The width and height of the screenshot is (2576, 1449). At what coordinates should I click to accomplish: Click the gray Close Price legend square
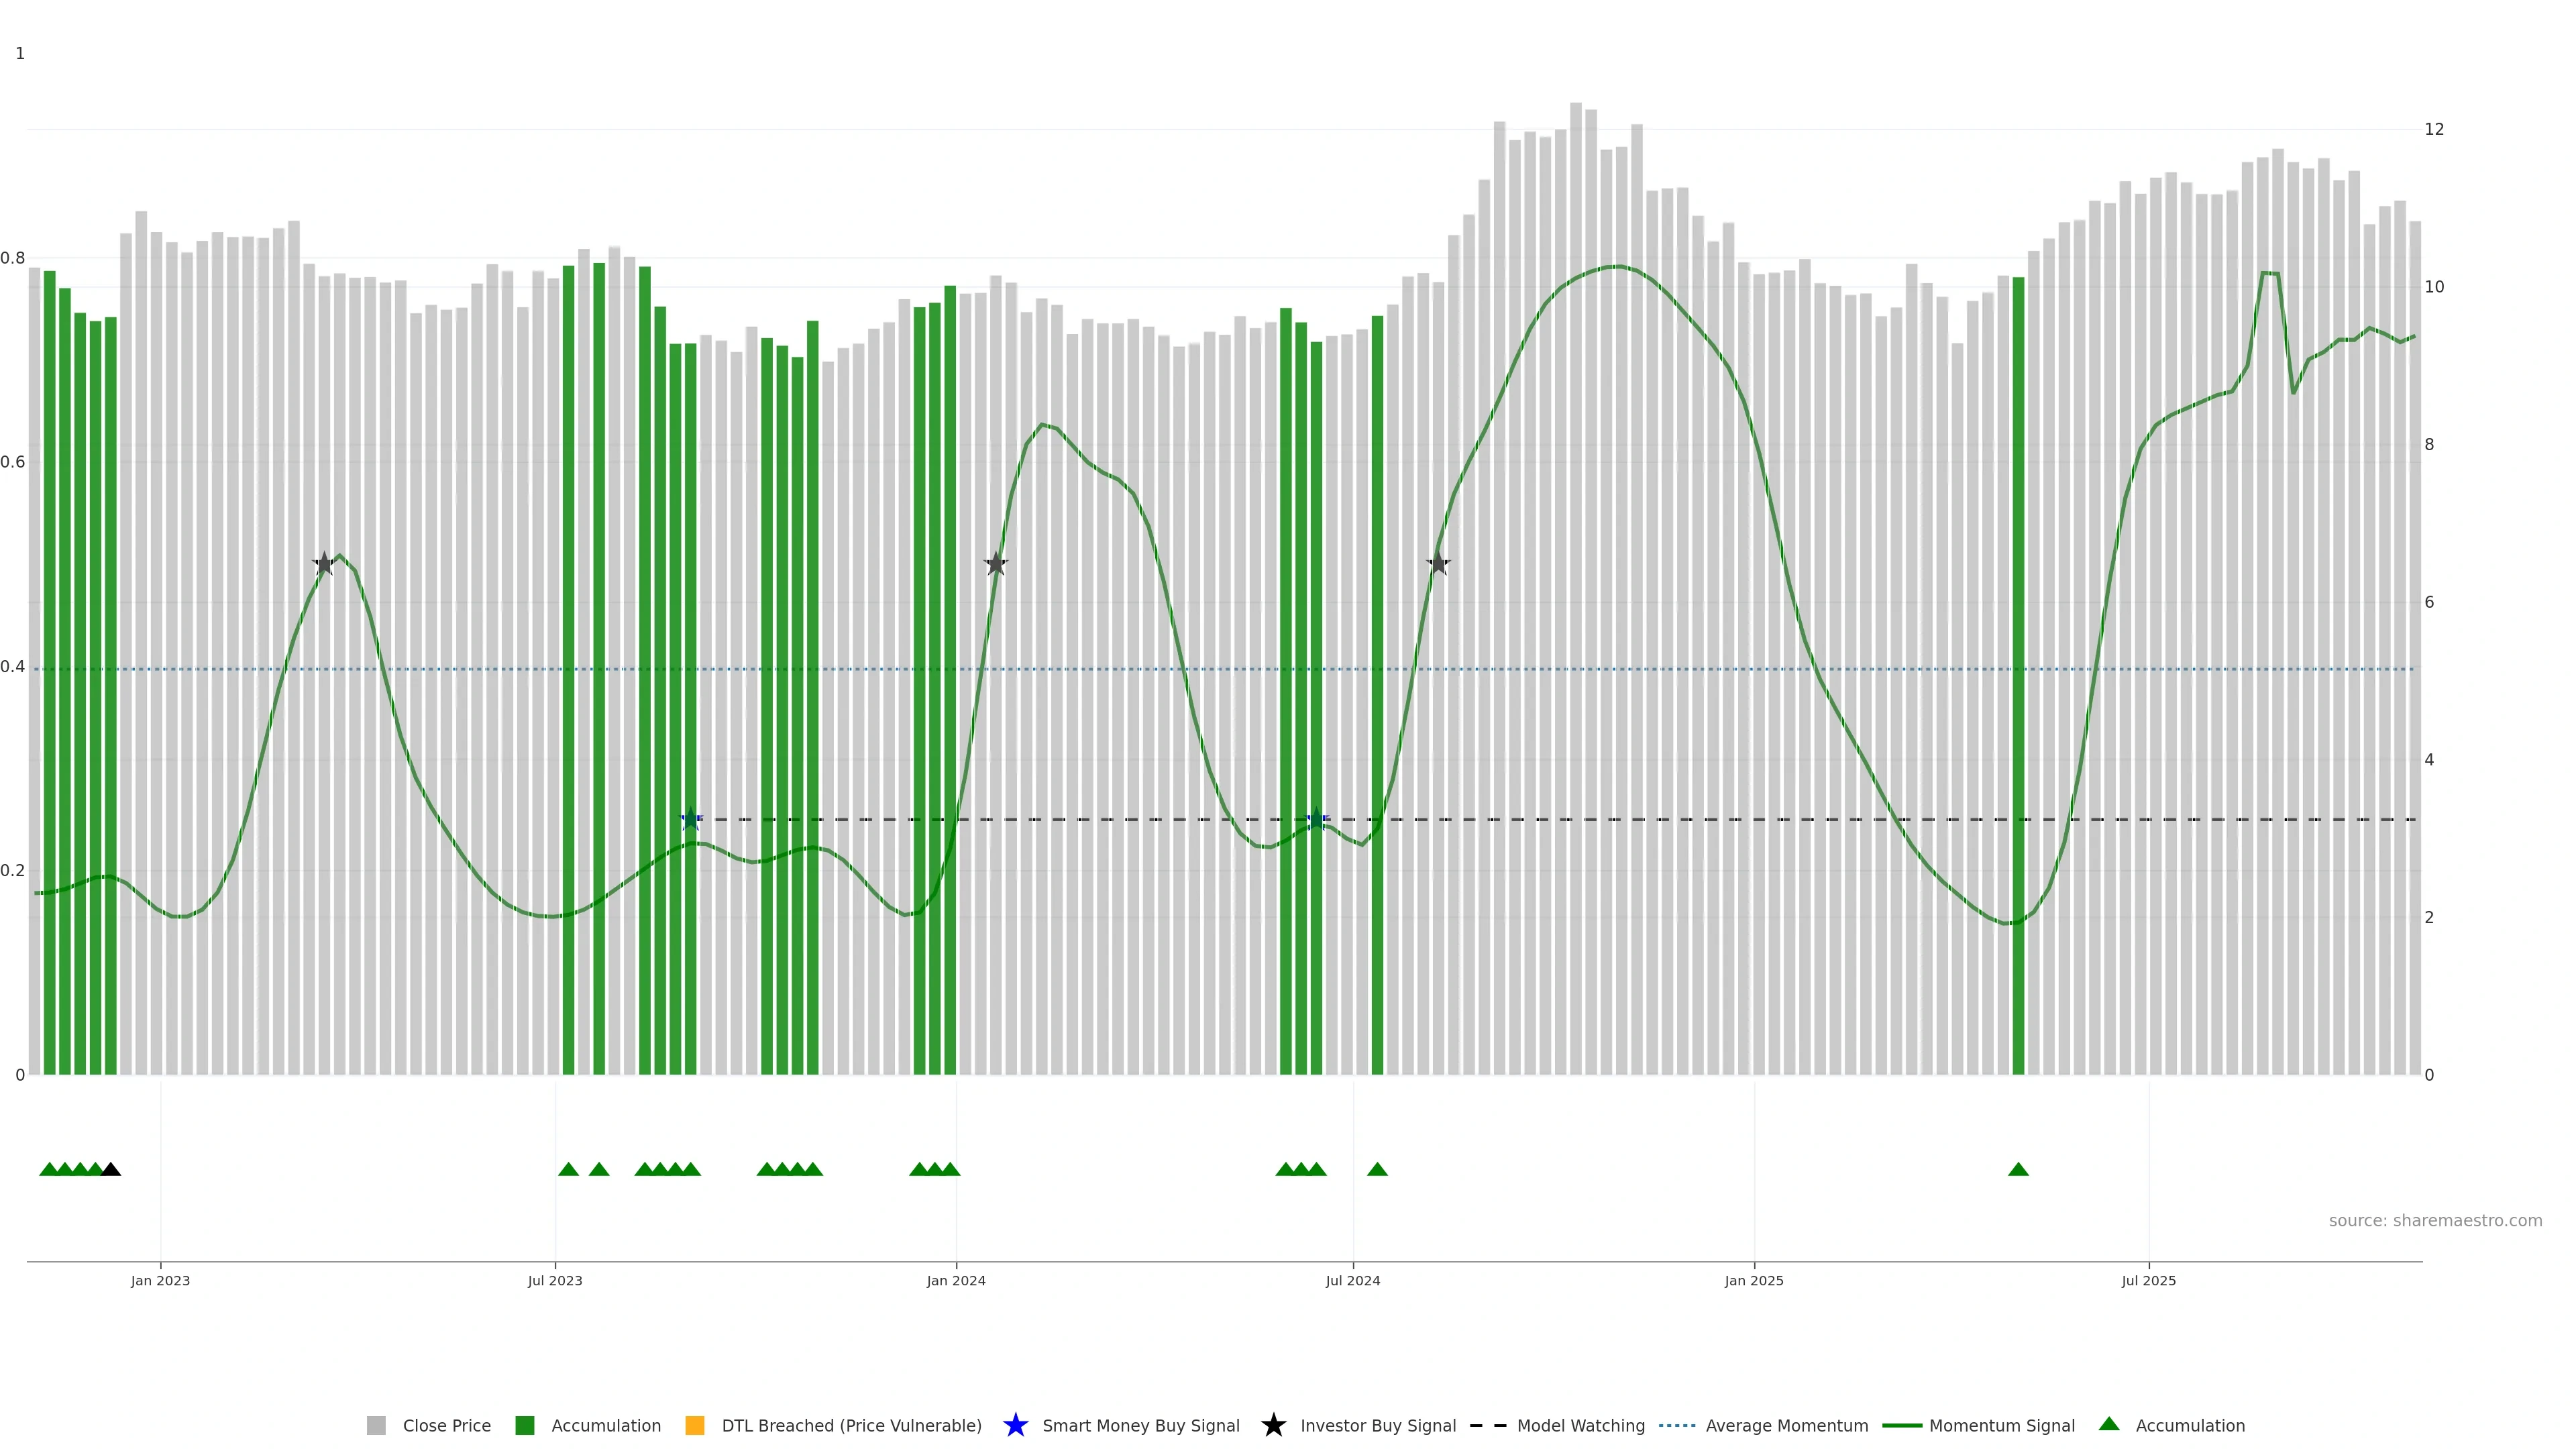tap(376, 1426)
